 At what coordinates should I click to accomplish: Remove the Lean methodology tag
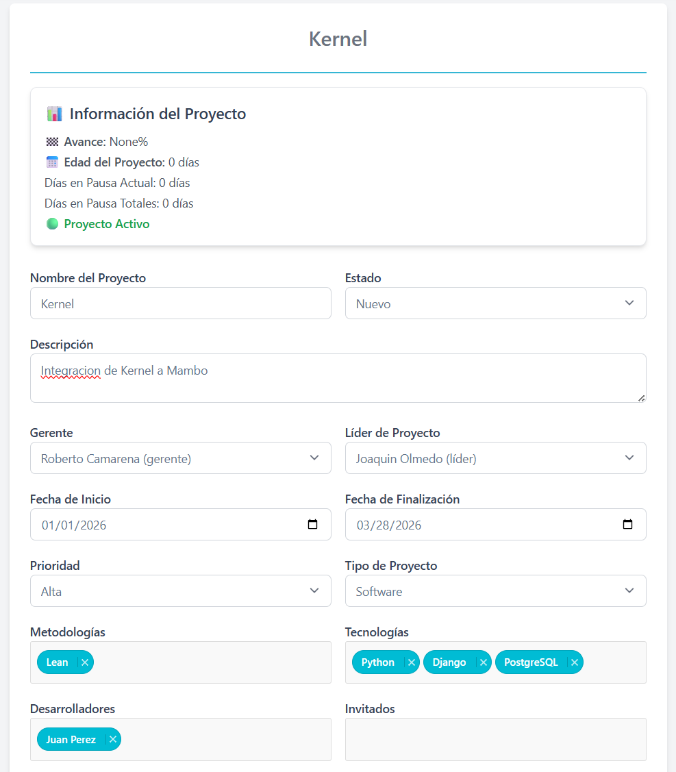point(84,662)
